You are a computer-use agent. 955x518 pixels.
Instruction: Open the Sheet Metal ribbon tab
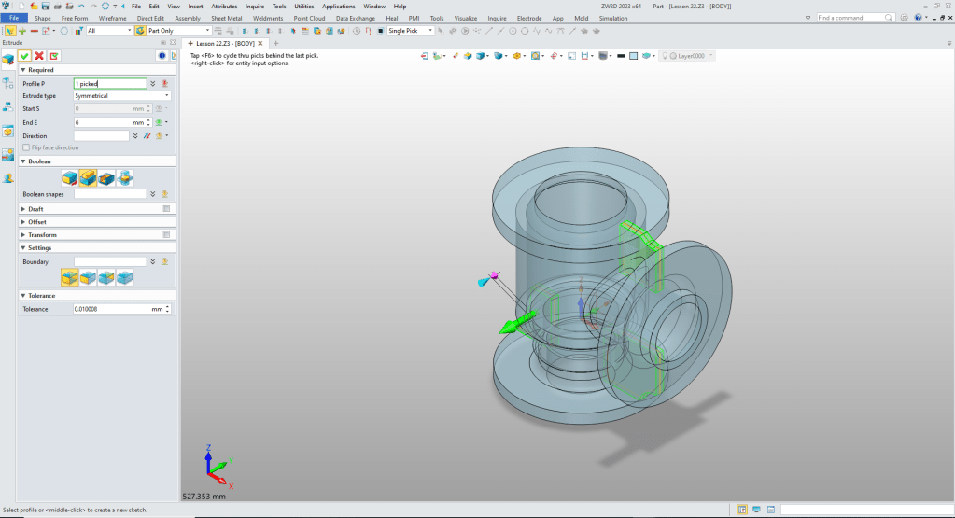[227, 18]
